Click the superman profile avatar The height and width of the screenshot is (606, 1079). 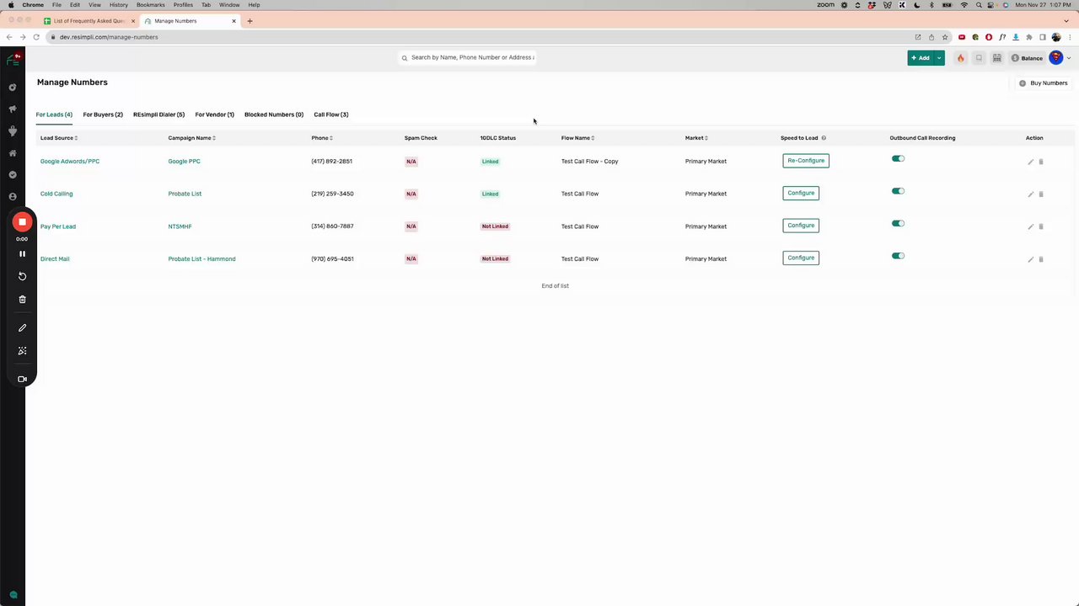coord(1056,58)
